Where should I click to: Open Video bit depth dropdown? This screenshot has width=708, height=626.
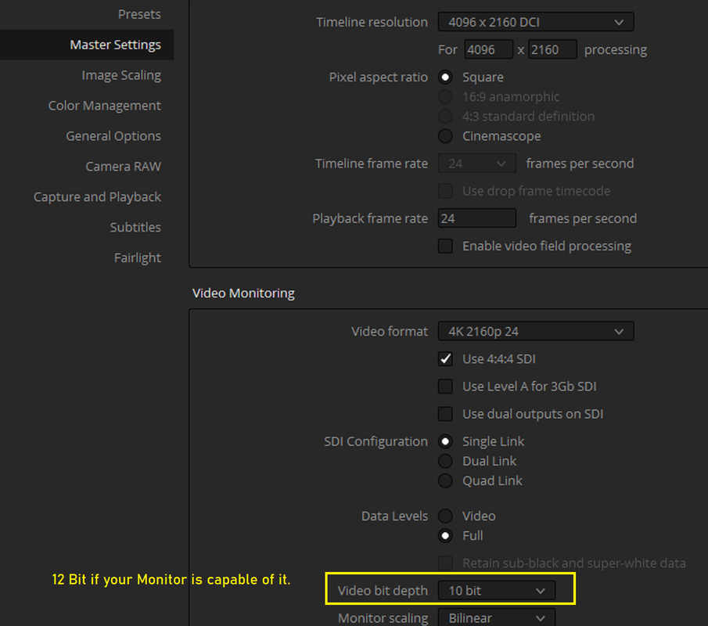click(496, 591)
